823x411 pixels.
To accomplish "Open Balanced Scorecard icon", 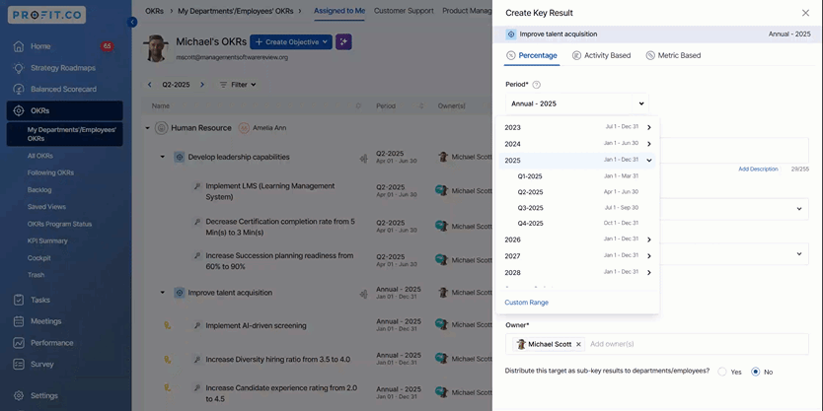I will pos(19,89).
